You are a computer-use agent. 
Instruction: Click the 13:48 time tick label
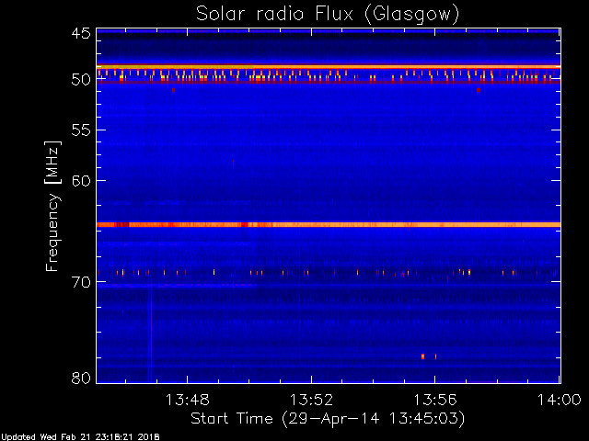pyautogui.click(x=187, y=401)
